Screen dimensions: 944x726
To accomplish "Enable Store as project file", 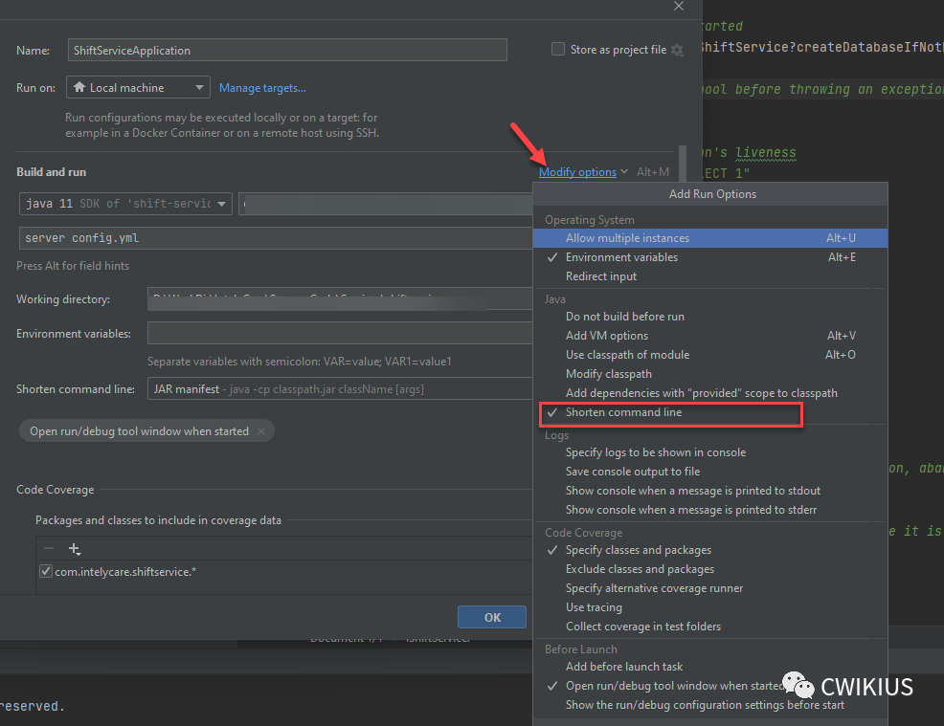I will [557, 49].
